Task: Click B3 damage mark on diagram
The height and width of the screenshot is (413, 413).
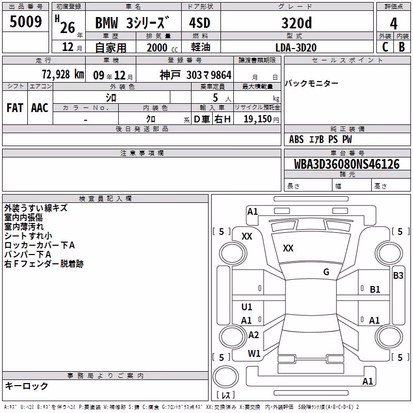Action: [x=398, y=276]
